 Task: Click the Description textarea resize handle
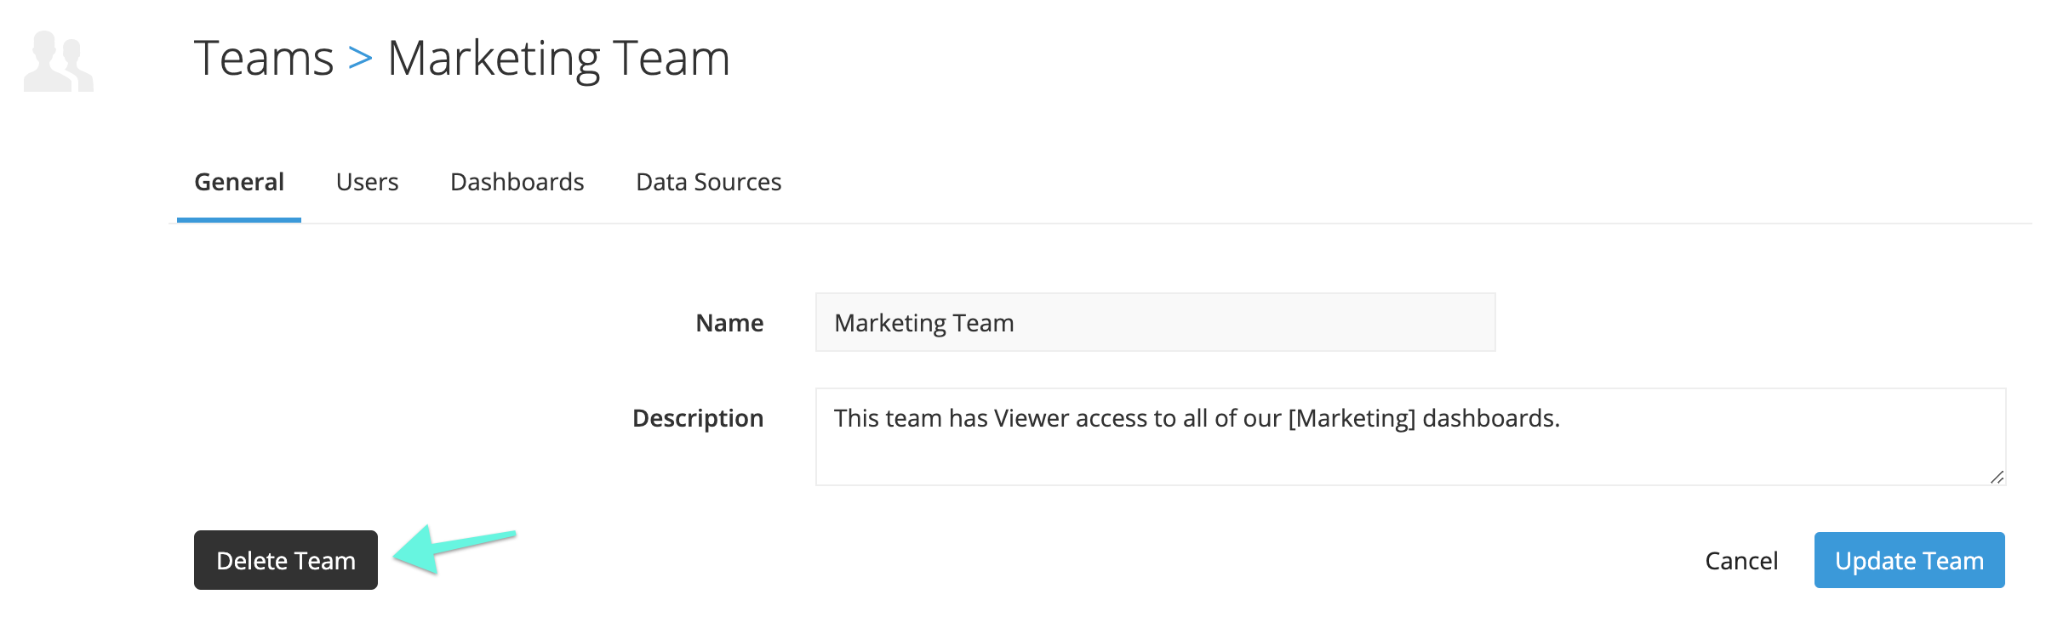click(1997, 477)
